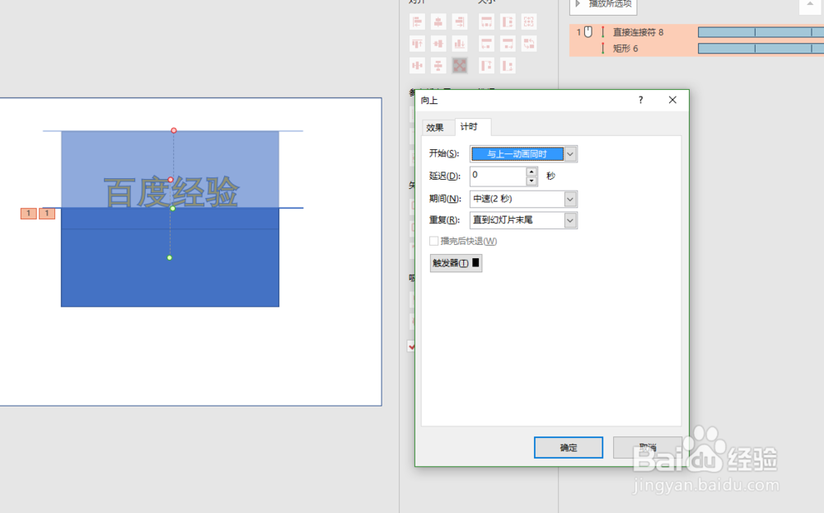Image resolution: width=824 pixels, height=513 pixels.
Task: Click the 播放所选项 play button
Action: point(603,5)
